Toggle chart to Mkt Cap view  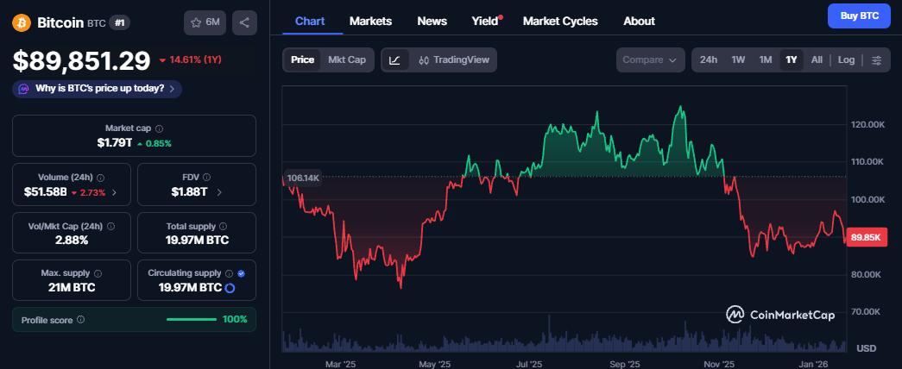(347, 60)
